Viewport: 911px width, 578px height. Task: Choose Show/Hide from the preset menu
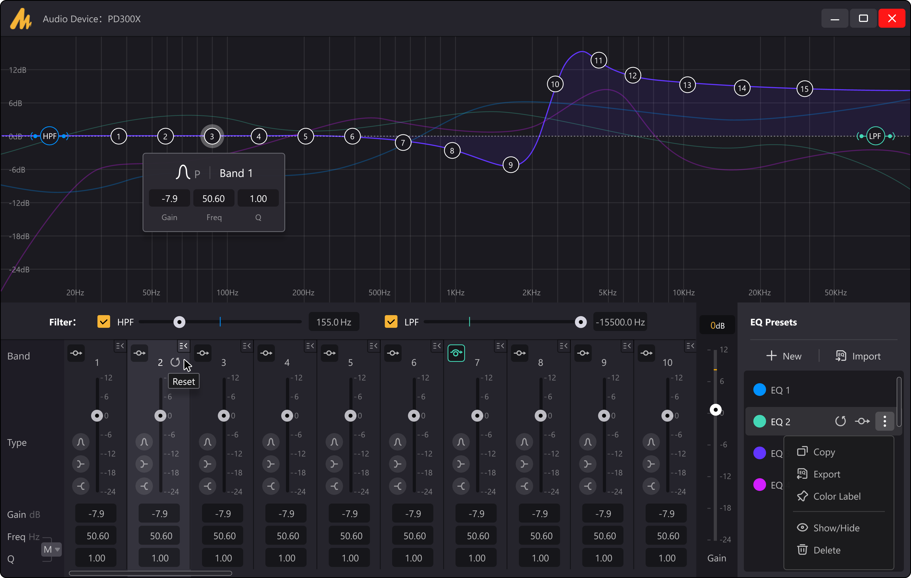838,528
